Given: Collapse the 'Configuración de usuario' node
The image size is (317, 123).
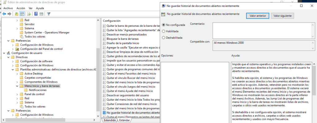Looking at the screenshot, I should click(4, 53).
